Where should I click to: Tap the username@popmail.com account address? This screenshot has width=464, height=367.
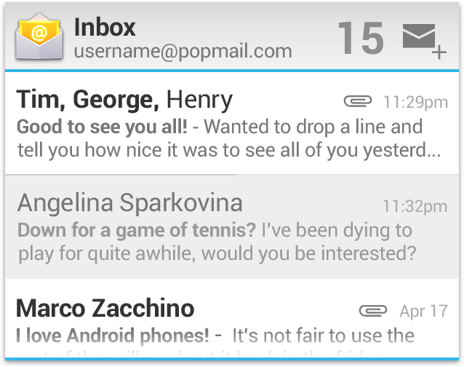pos(183,51)
